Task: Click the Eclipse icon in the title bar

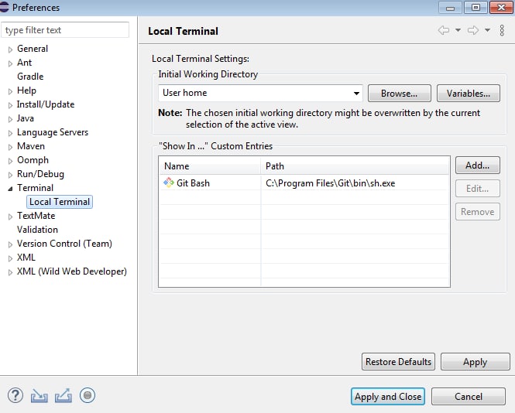Action: (x=4, y=7)
